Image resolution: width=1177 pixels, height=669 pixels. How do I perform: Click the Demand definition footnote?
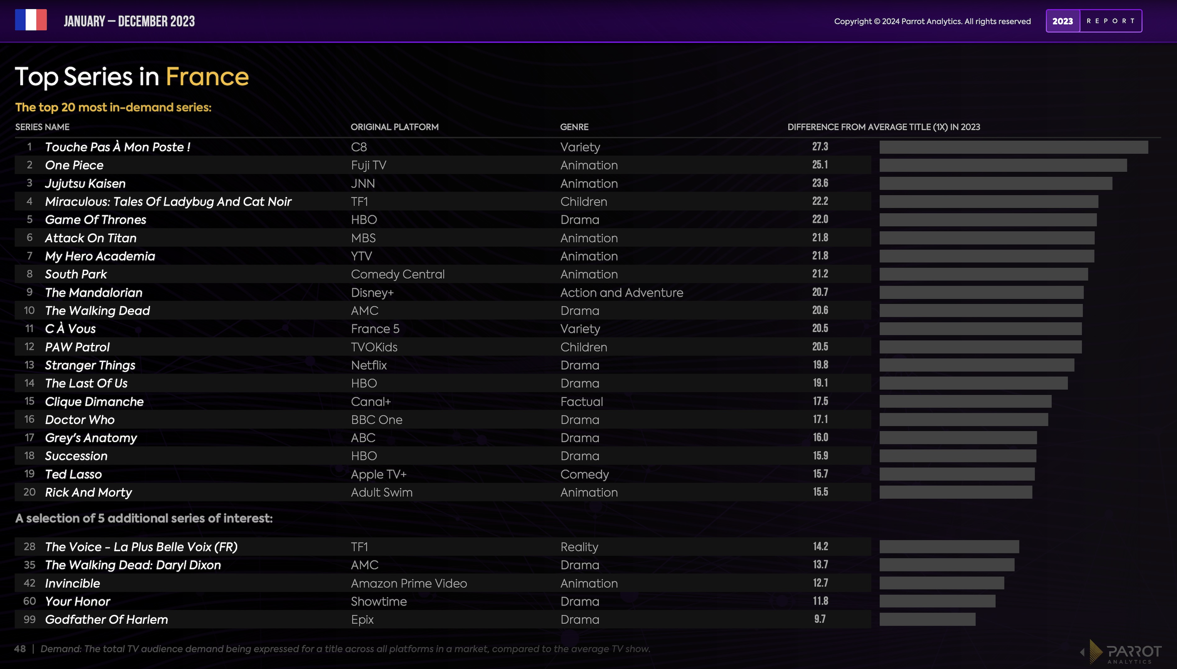point(345,649)
